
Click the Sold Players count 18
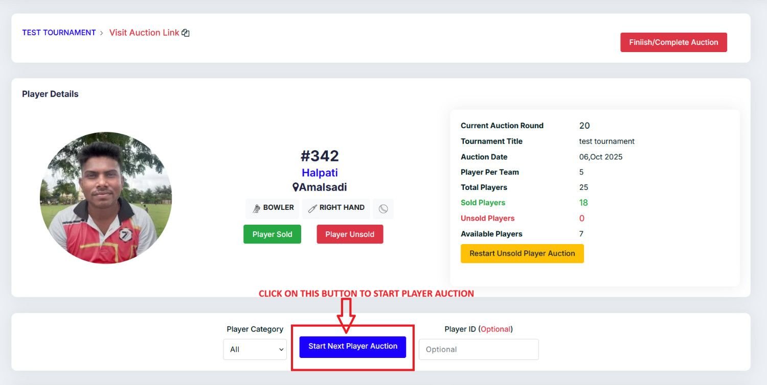point(583,203)
